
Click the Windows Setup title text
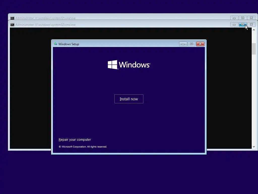coord(69,44)
